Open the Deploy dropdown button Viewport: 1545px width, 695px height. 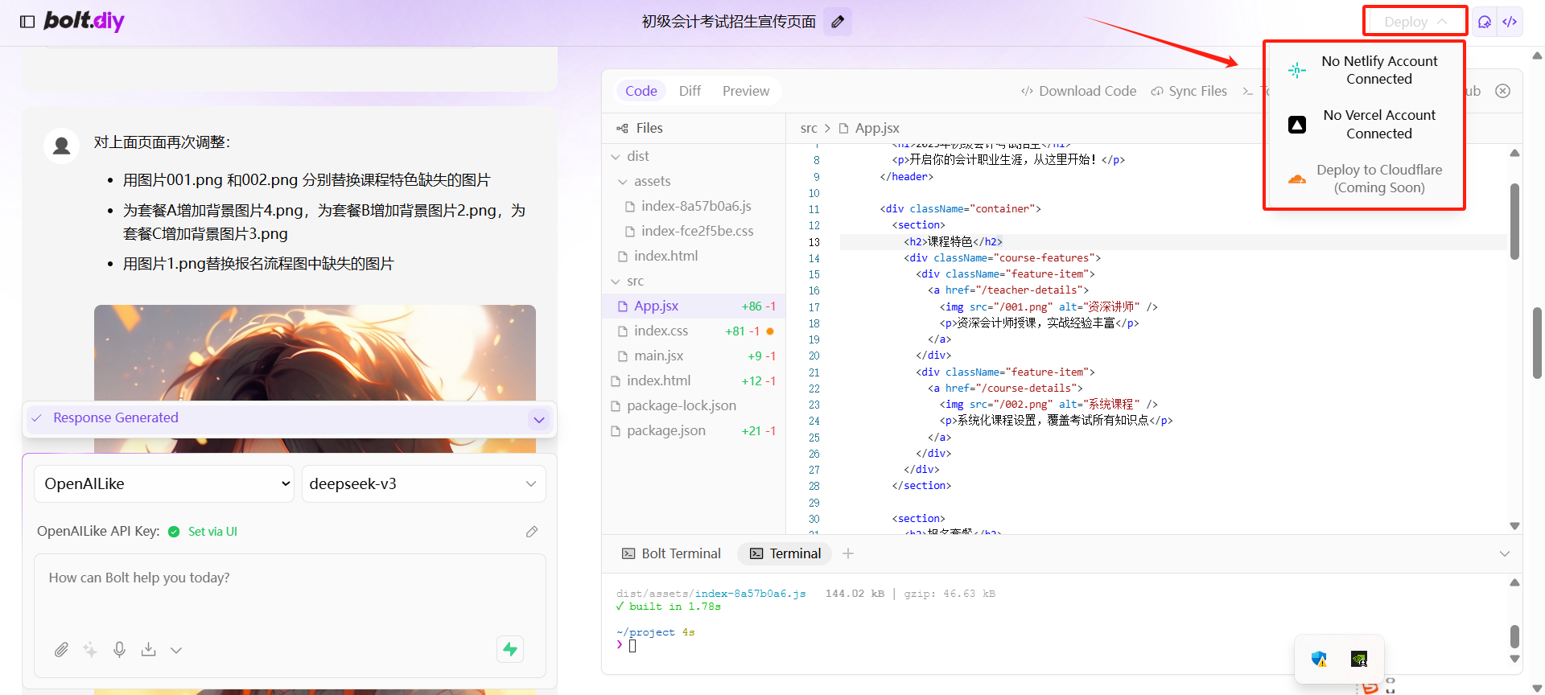point(1415,22)
